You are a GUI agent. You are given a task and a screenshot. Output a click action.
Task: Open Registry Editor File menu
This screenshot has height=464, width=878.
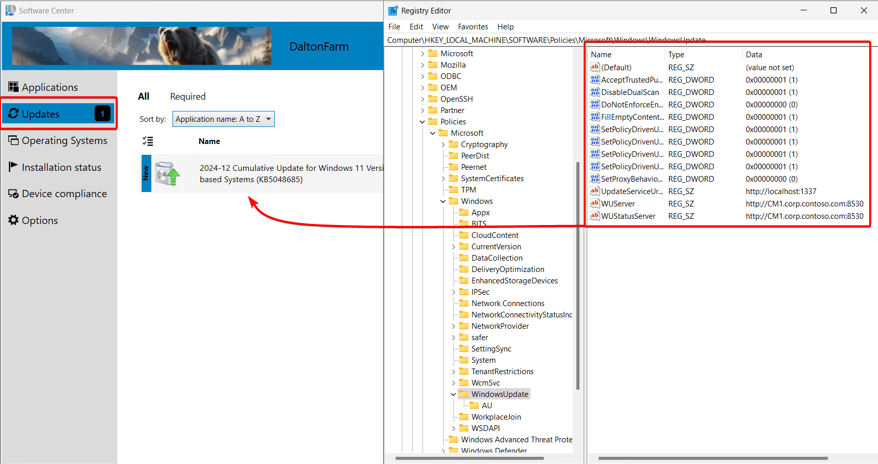coord(394,27)
